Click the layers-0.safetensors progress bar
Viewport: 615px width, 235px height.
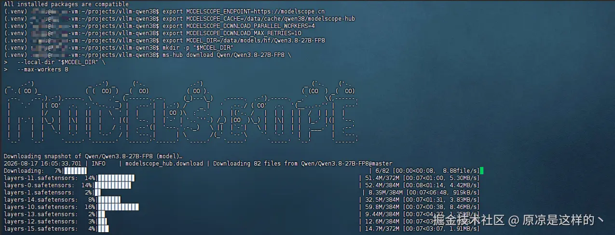[x=114, y=185]
